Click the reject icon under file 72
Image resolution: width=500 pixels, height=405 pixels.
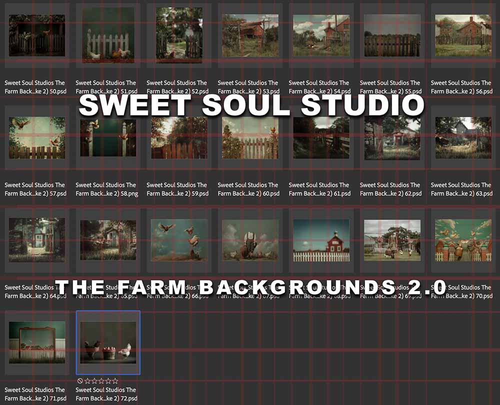(x=80, y=381)
